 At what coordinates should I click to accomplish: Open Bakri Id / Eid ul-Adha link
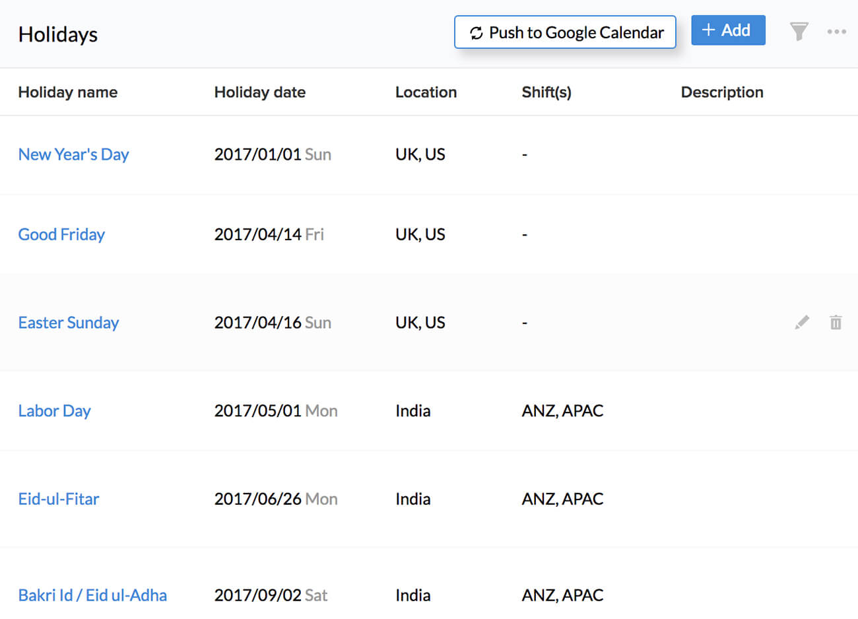tap(92, 595)
